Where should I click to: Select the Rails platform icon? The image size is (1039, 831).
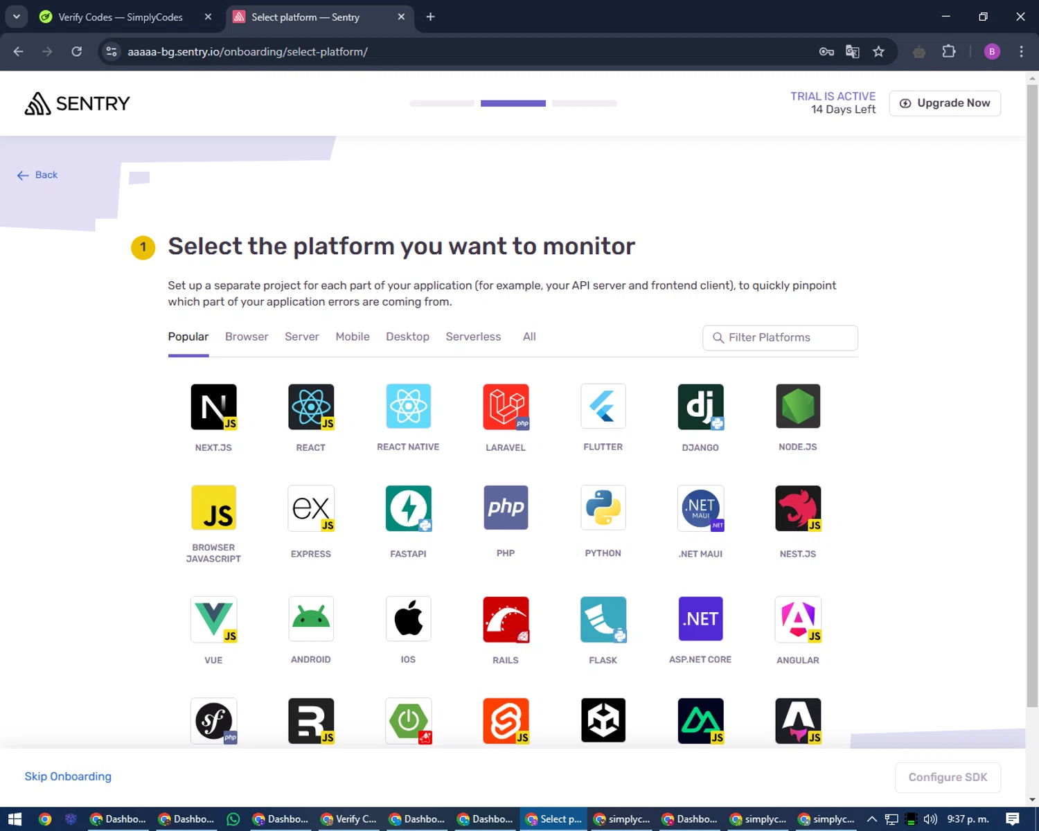(x=506, y=619)
